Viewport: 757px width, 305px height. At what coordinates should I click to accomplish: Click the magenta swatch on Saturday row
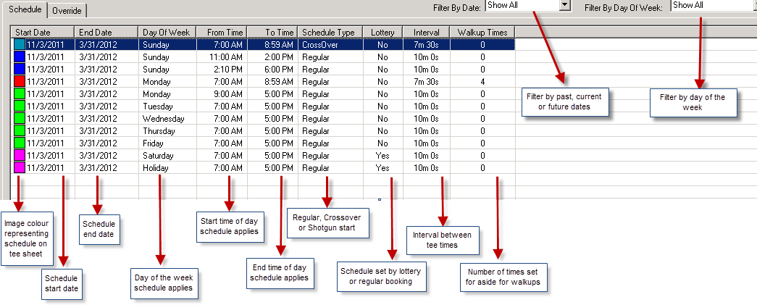coord(19,155)
